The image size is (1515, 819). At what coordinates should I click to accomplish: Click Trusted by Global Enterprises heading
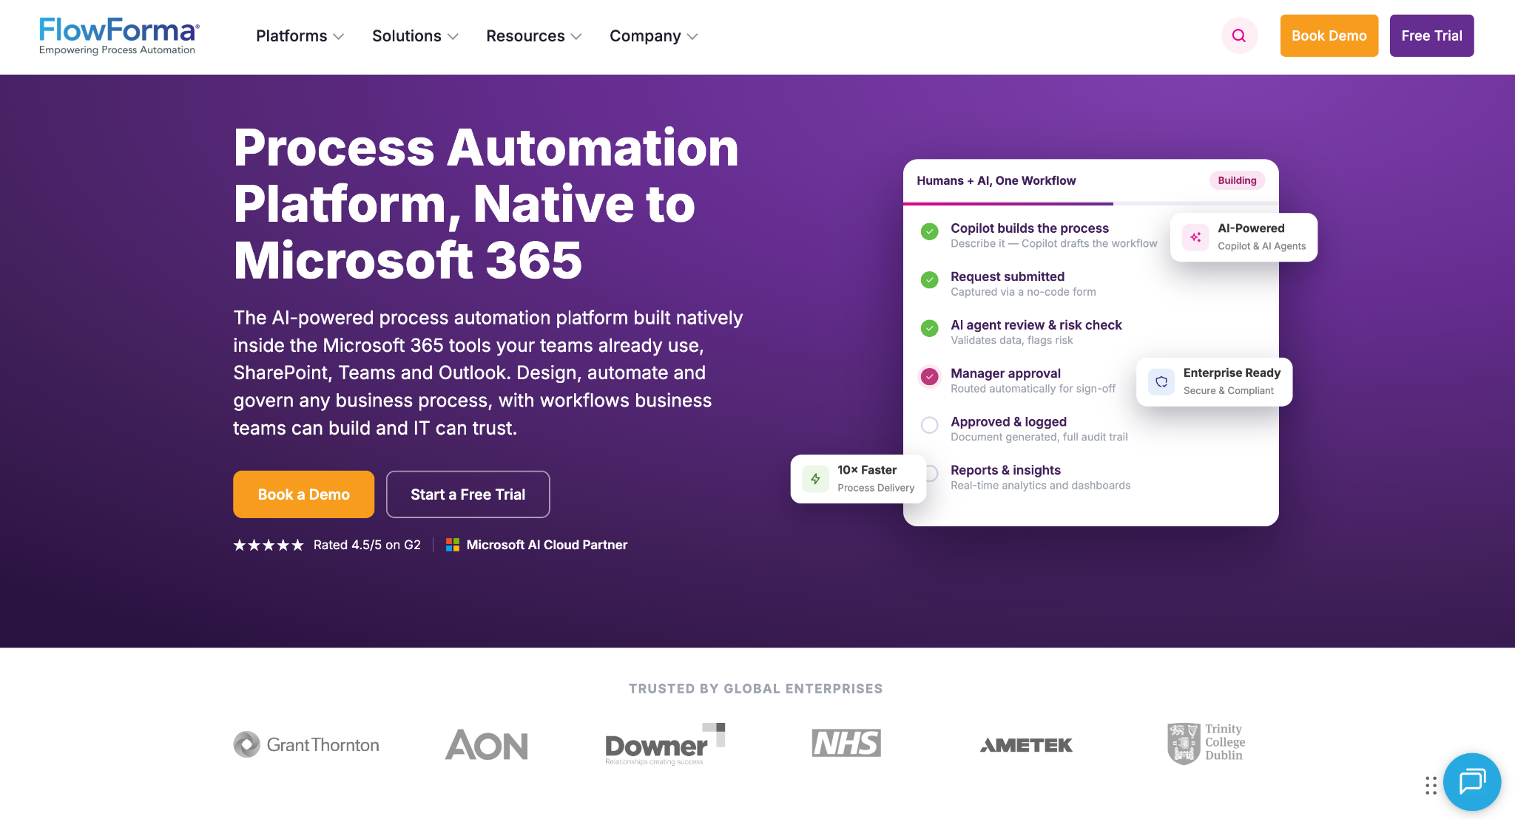point(756,688)
